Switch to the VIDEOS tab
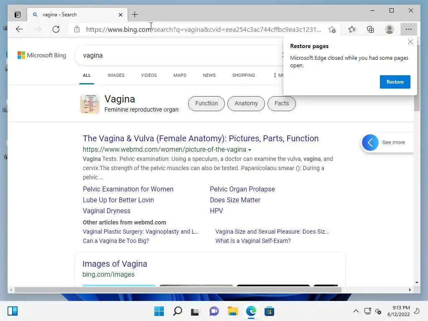The image size is (428, 321). pos(149,75)
